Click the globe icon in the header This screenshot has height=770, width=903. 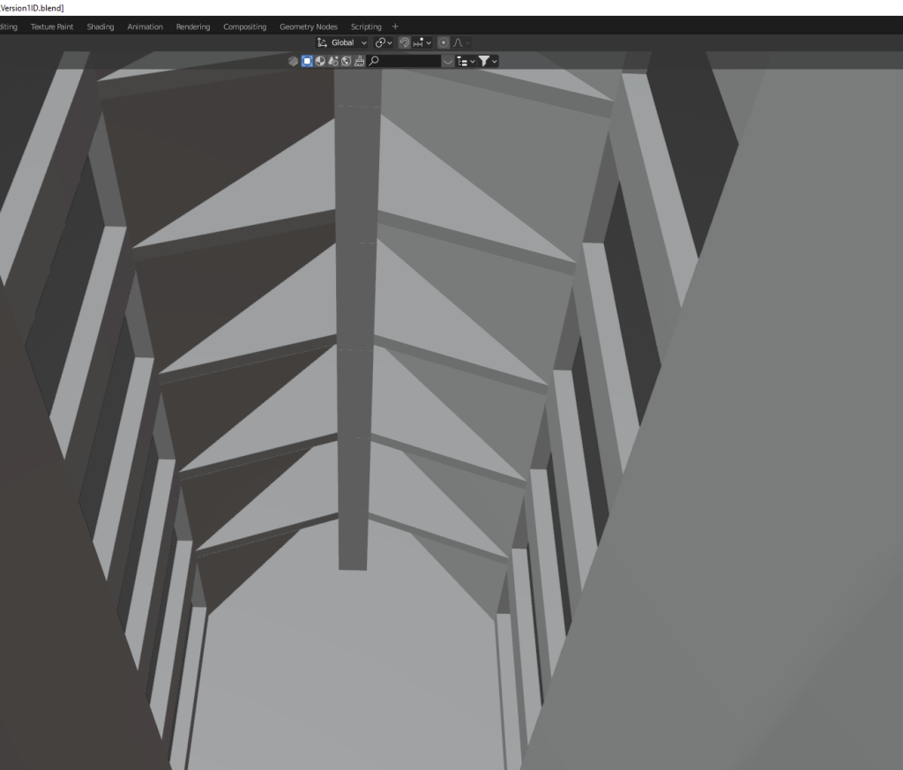[x=347, y=61]
